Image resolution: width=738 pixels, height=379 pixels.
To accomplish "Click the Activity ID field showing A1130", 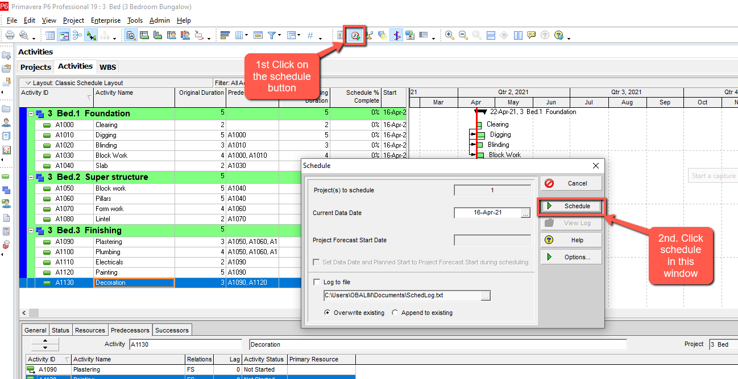I will (x=185, y=344).
